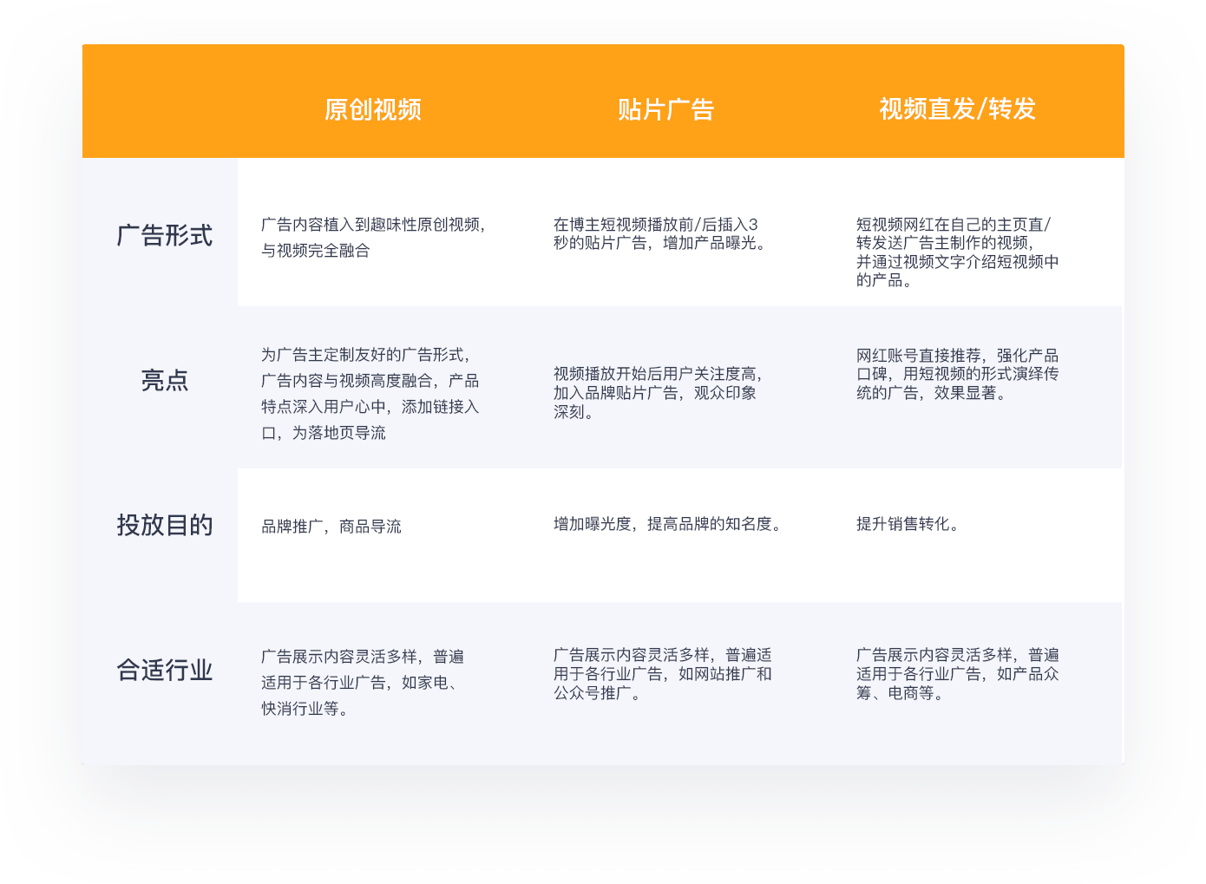
Task: Click cell text 为广告主定制友好的广告形式
Action: 370,393
